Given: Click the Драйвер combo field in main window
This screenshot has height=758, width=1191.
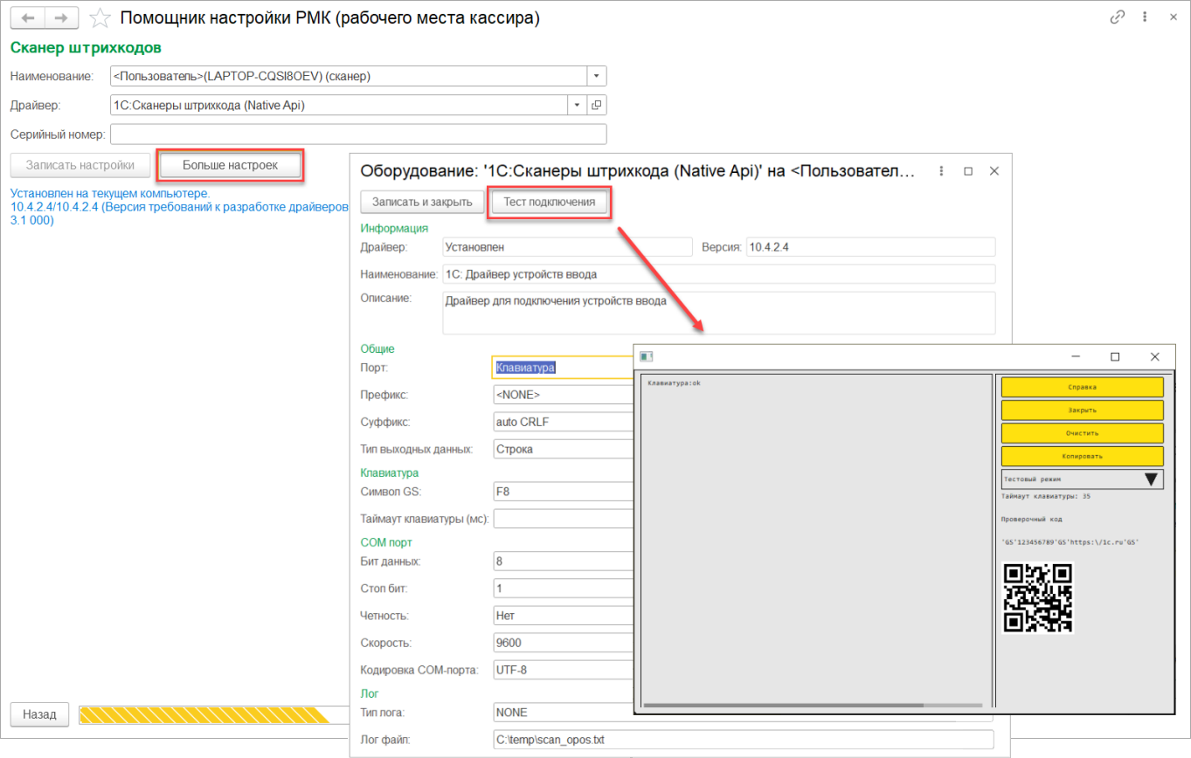Looking at the screenshot, I should pyautogui.click(x=339, y=106).
